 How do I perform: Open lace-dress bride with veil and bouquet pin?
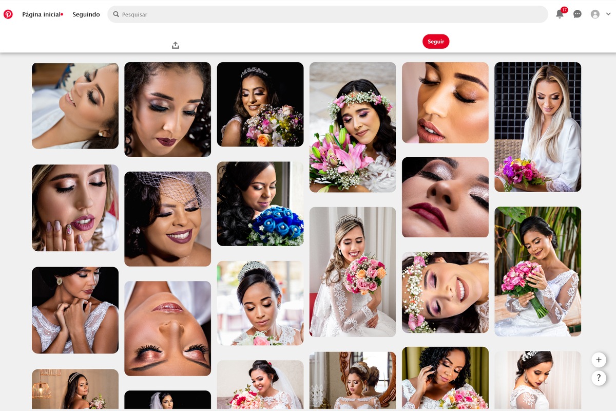tap(353, 272)
